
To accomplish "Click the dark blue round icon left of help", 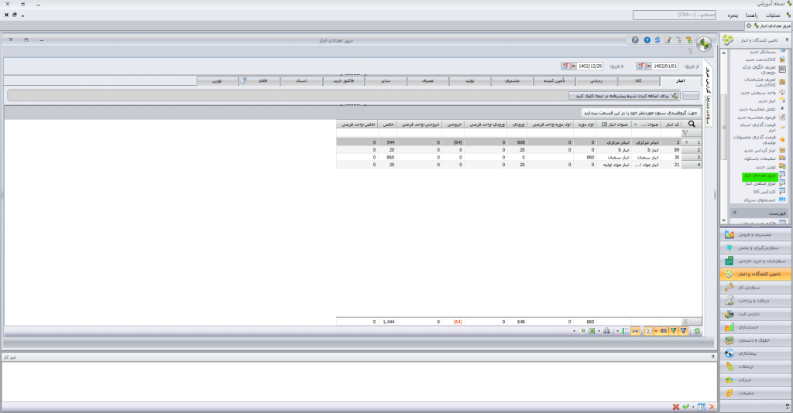I will click(635, 40).
